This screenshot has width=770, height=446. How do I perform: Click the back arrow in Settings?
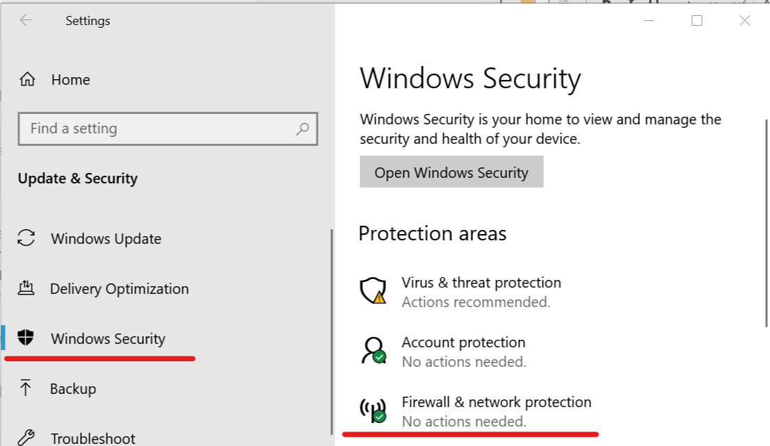coord(26,20)
